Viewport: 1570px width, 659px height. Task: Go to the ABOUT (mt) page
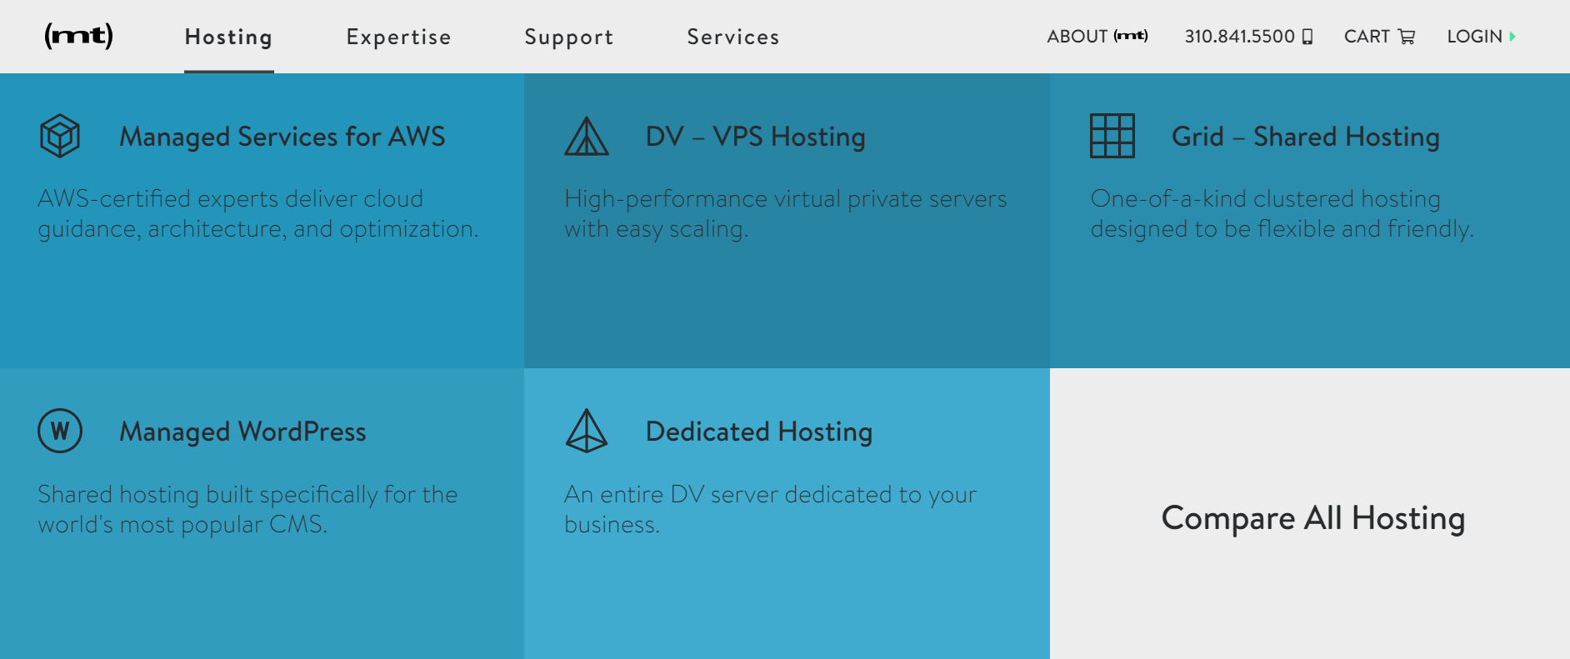pos(1097,36)
